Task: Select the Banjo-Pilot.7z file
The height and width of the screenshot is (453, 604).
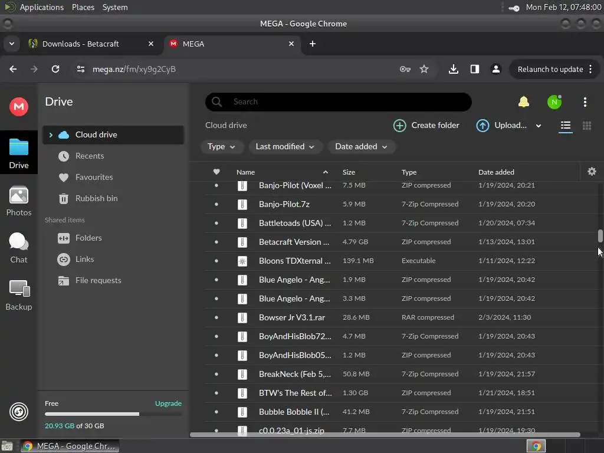Action: (401, 204)
